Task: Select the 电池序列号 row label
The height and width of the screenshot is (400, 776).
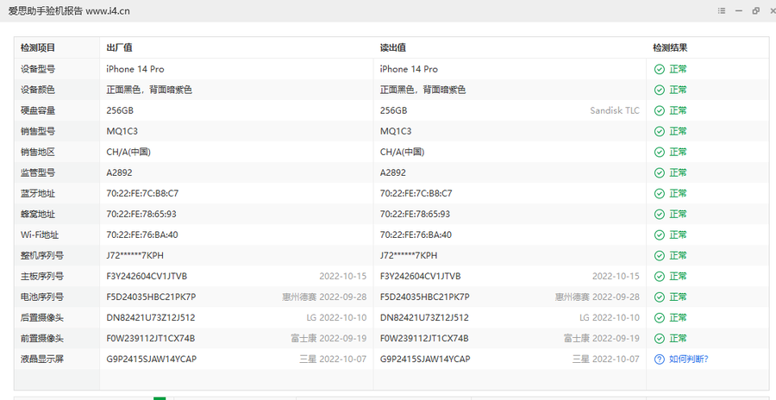Action: [42, 297]
